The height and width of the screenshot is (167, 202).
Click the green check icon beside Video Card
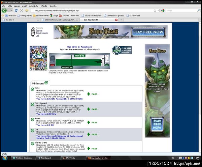pyautogui.click(x=33, y=144)
